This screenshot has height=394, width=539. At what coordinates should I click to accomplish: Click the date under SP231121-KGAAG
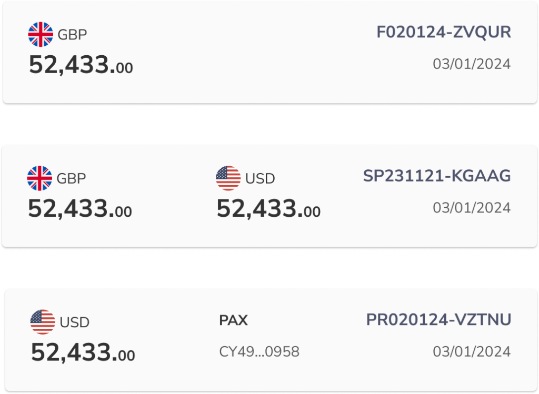coord(472,208)
